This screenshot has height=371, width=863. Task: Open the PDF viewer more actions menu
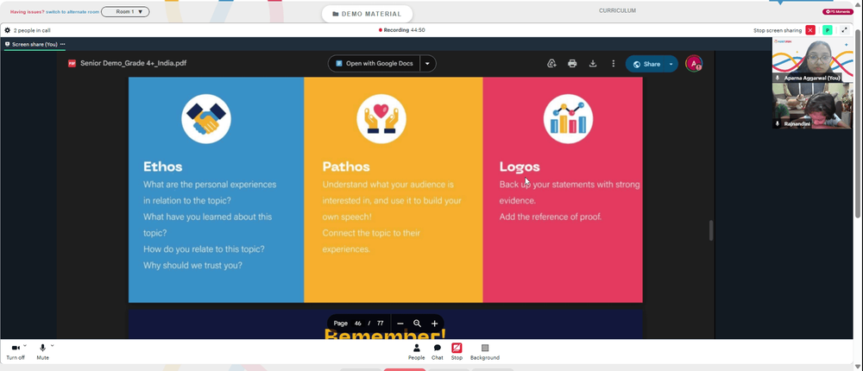[x=613, y=63]
